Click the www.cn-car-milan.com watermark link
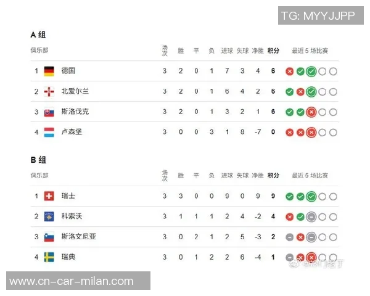 [x=72, y=281]
